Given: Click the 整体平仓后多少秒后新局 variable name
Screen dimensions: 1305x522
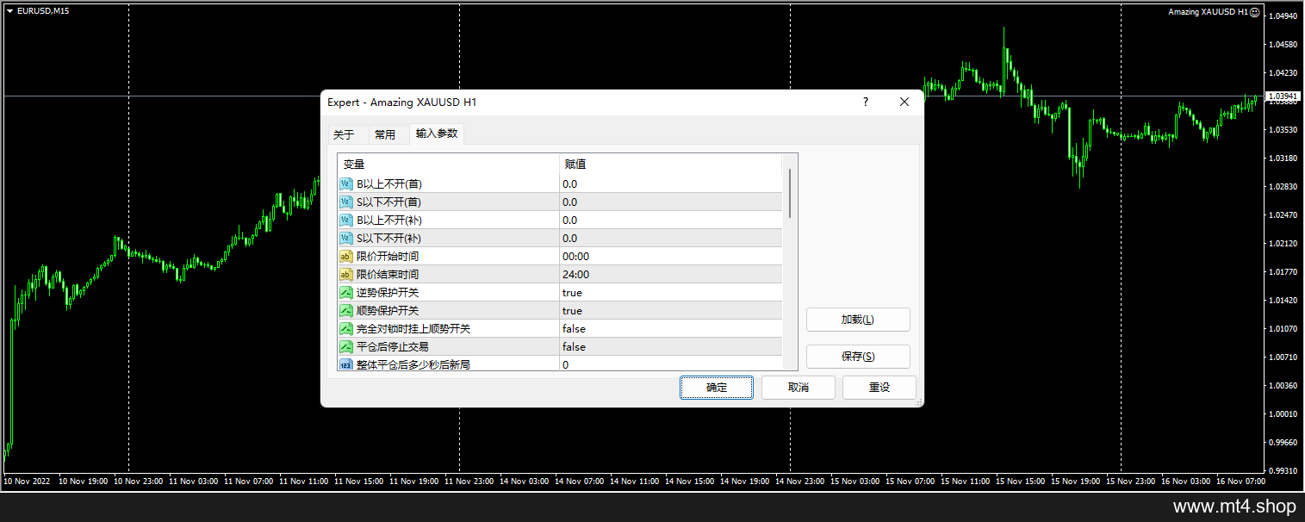Looking at the screenshot, I should [x=413, y=364].
